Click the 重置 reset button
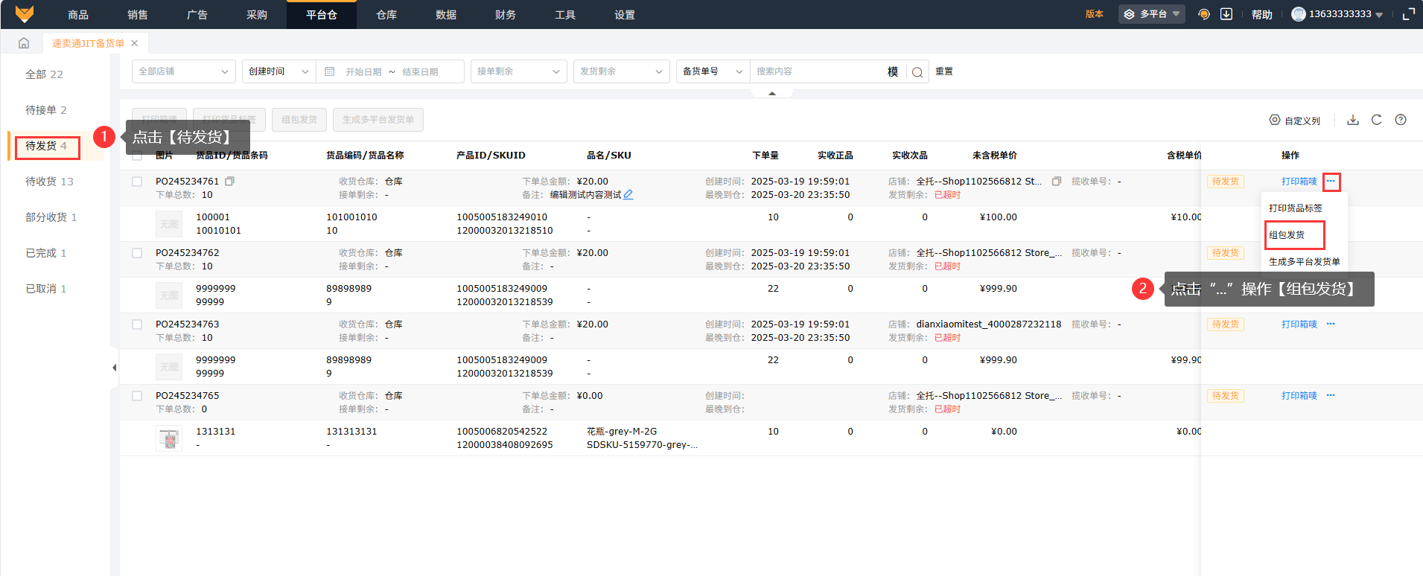 [944, 71]
